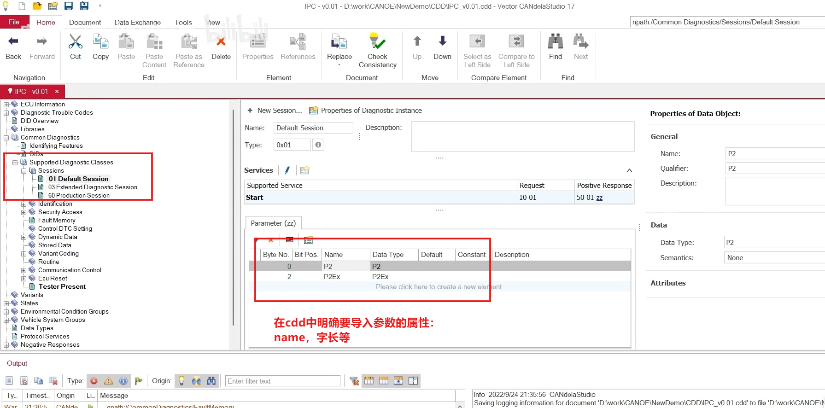Open the File menu
Screen dimensions: 825x408
click(x=14, y=22)
